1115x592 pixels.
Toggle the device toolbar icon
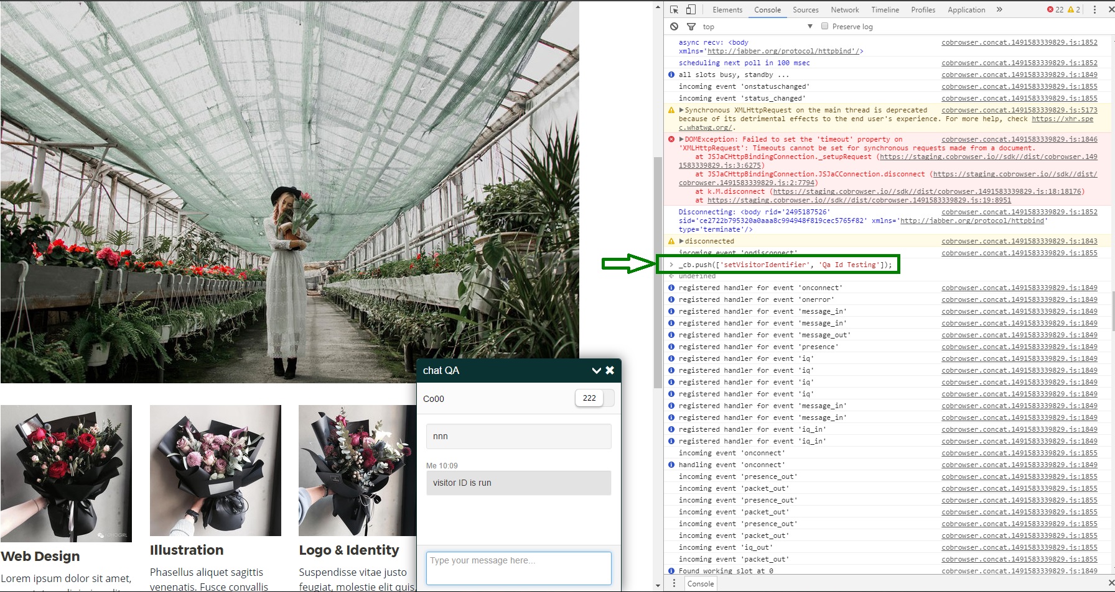tap(691, 9)
